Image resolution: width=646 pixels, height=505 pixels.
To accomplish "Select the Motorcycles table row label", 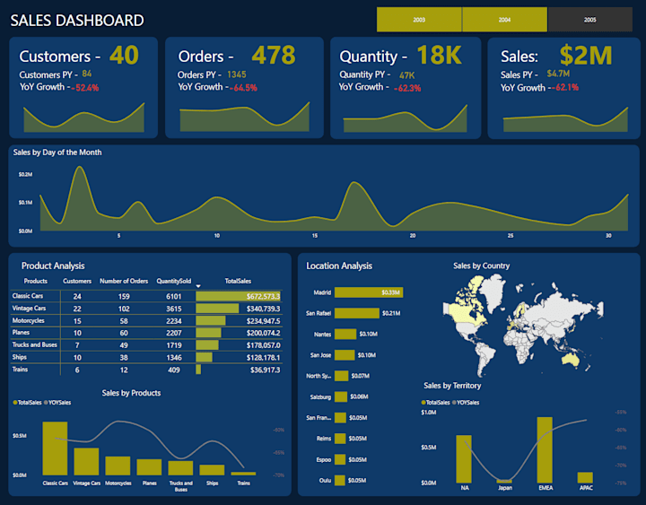I will [28, 320].
